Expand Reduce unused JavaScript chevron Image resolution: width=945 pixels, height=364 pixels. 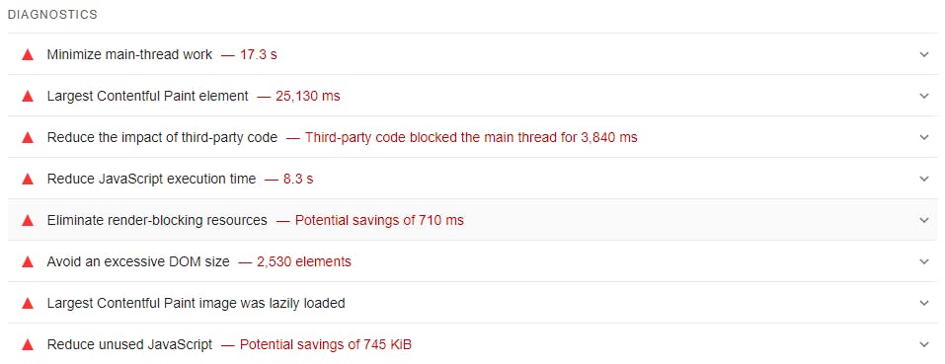[924, 345]
